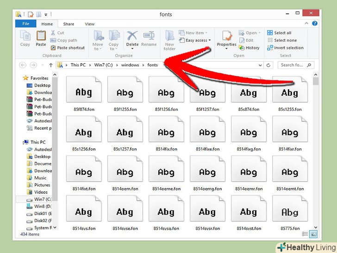Collapse the Favorites tree section
Viewport: 337px width, 253px height.
[x=21, y=78]
